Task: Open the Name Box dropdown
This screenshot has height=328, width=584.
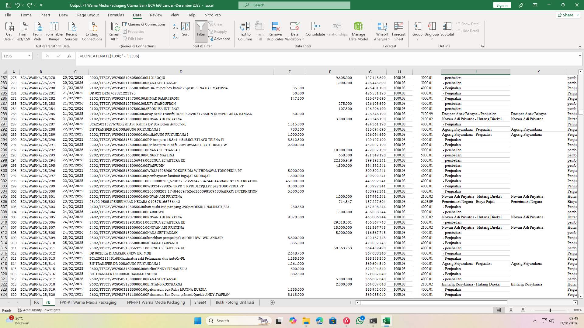Action: 29,56
